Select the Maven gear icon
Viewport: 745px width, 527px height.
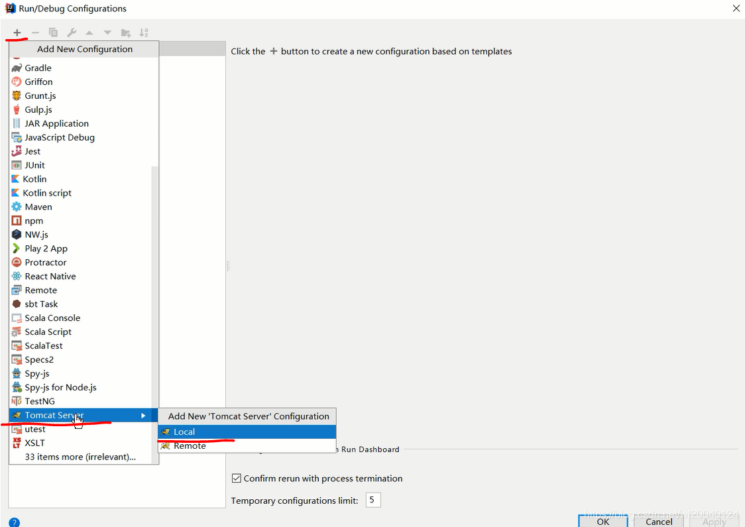pyautogui.click(x=17, y=207)
